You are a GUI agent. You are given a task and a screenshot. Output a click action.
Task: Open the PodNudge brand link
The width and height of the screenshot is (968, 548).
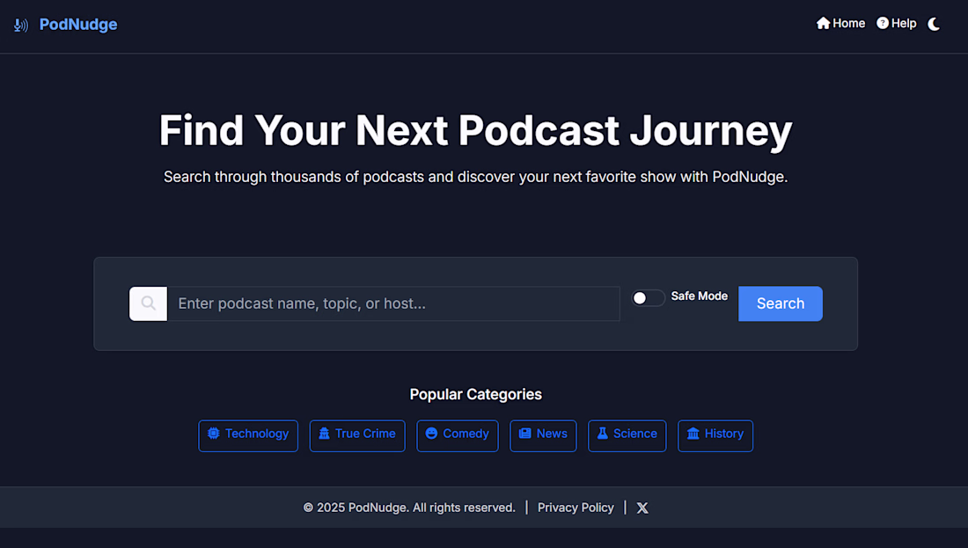point(77,24)
